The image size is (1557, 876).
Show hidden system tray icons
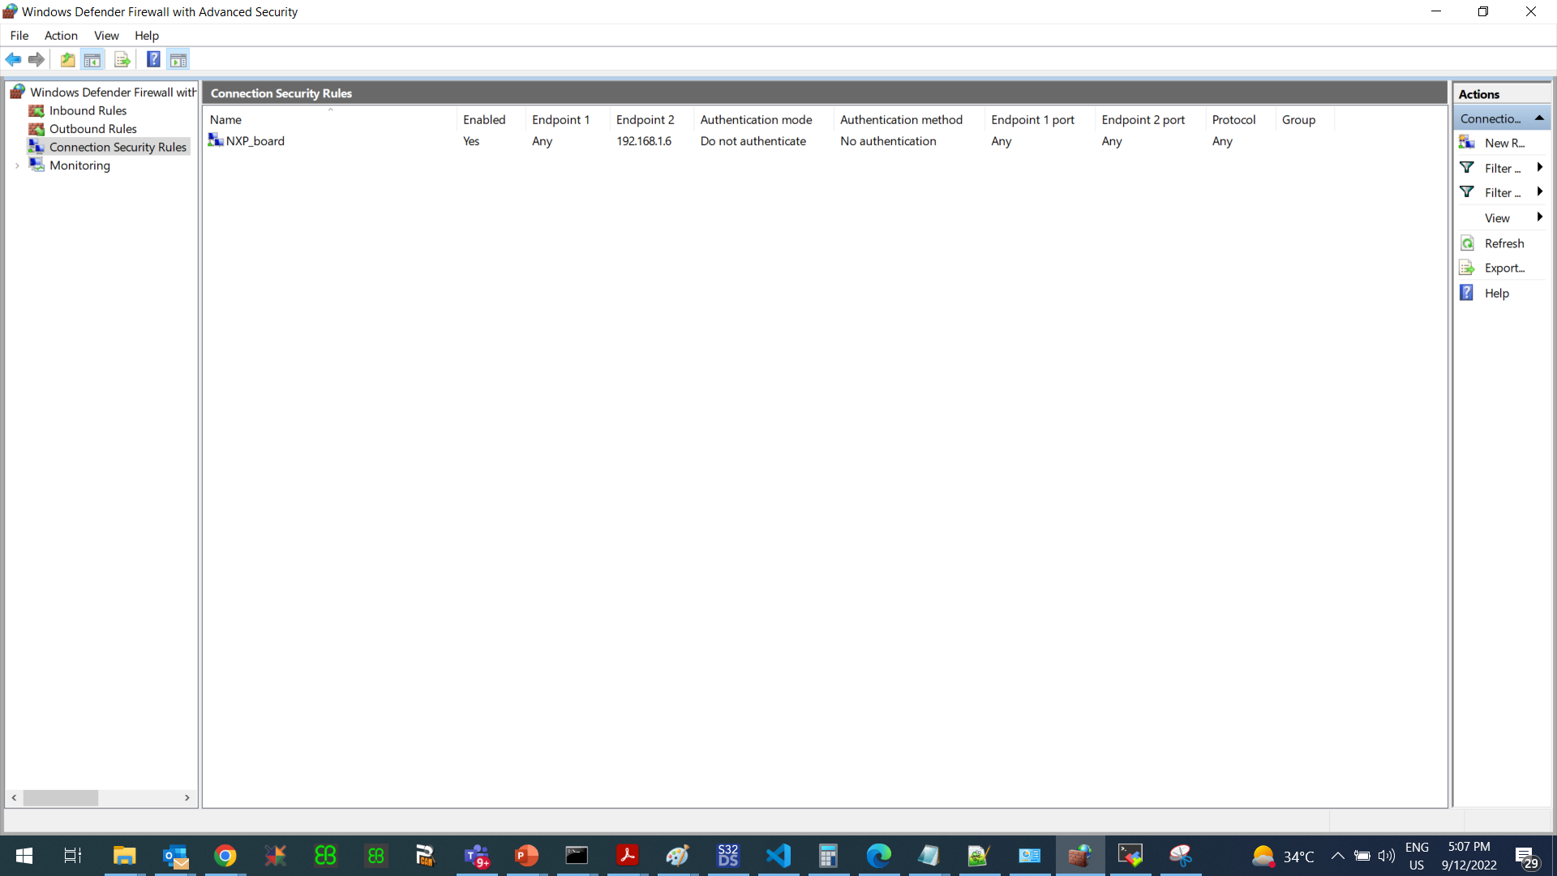(x=1338, y=856)
